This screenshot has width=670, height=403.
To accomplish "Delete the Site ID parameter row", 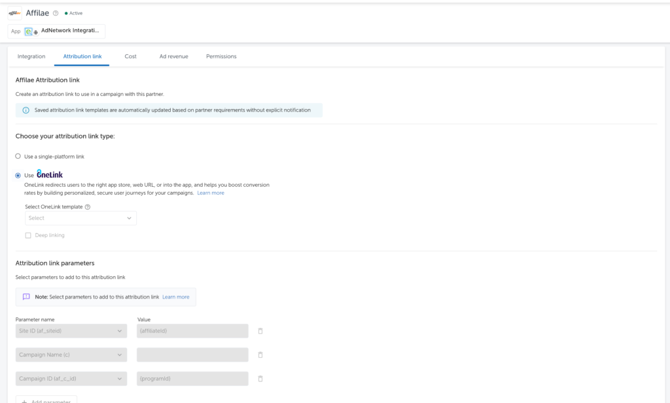I will (260, 331).
